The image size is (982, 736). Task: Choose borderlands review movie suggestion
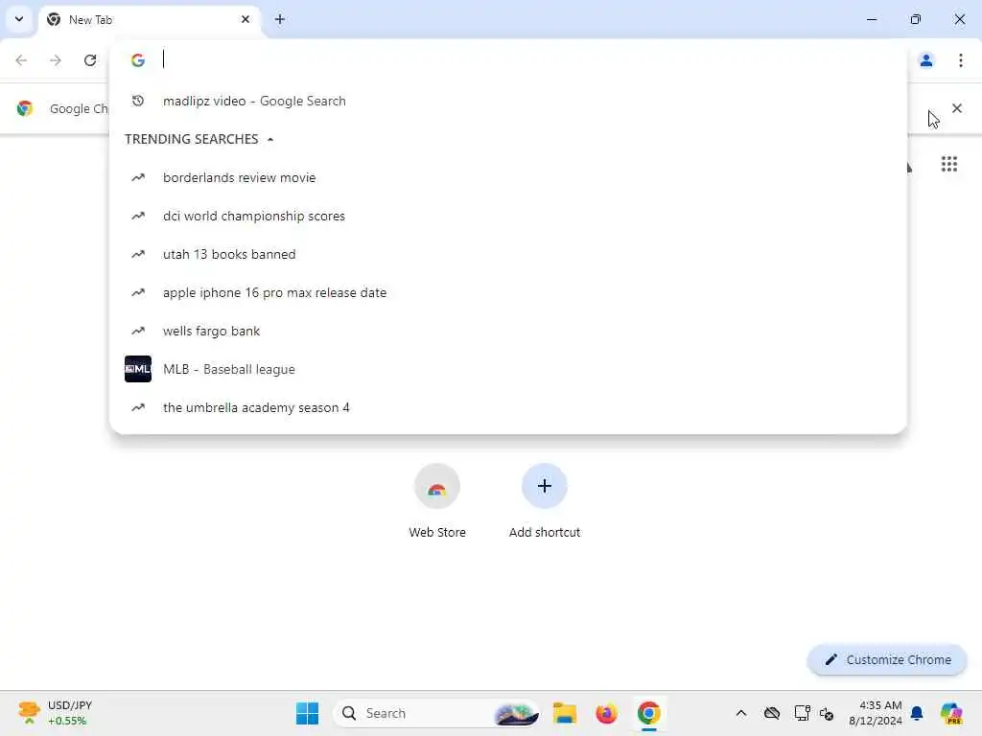point(508,177)
